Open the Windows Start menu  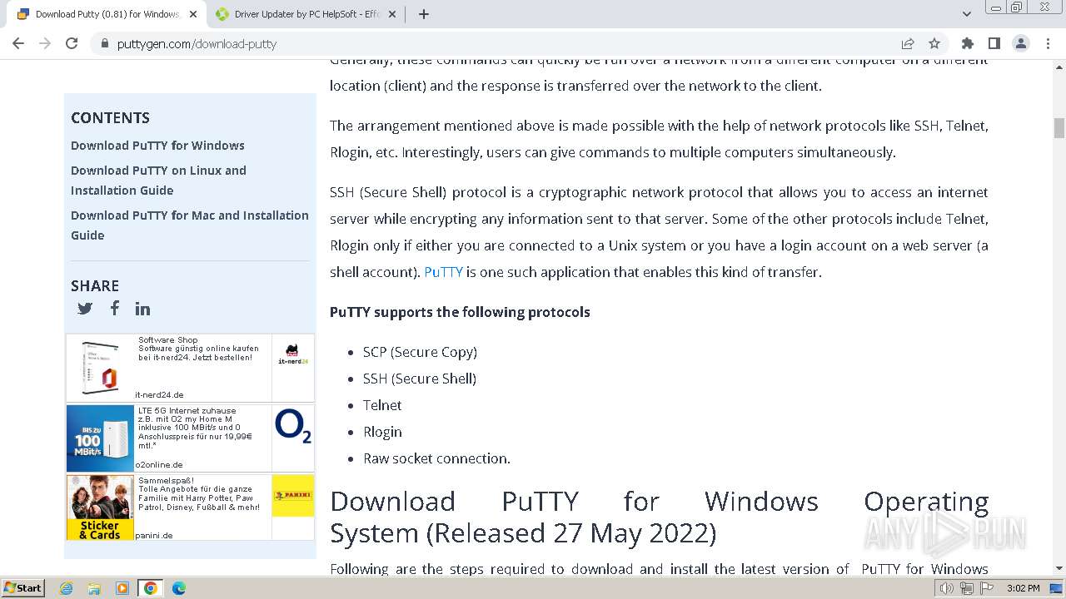click(x=23, y=588)
